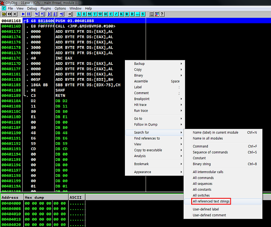Viewport: 271px width, 227px height.
Task: Open Patches window with slash button
Action: 116,14
